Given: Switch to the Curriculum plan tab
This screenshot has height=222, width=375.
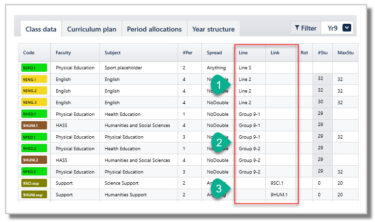Looking at the screenshot, I should tap(92, 29).
